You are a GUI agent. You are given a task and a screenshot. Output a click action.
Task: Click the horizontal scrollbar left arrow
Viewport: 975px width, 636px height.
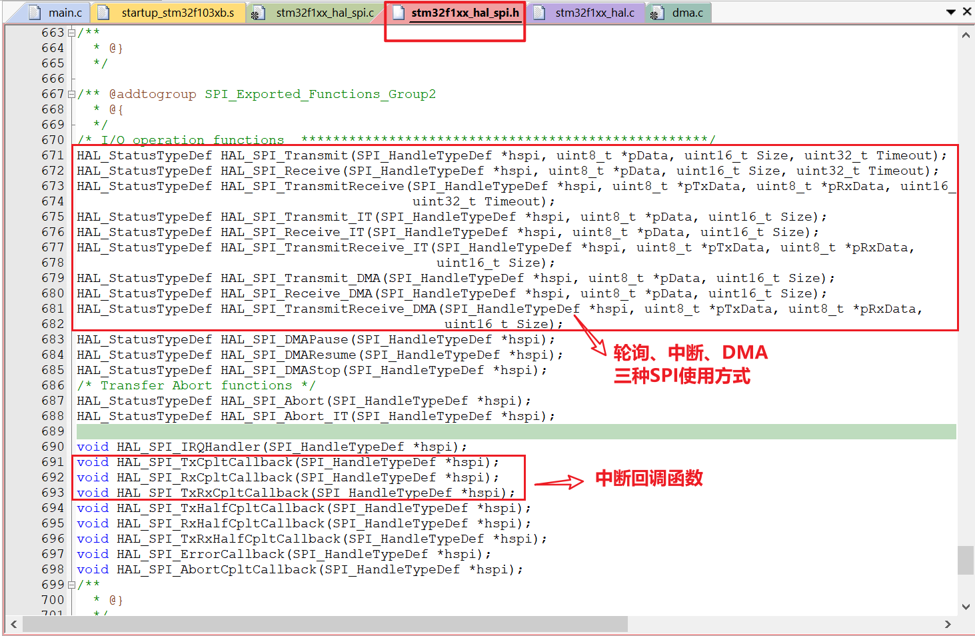pyautogui.click(x=13, y=624)
